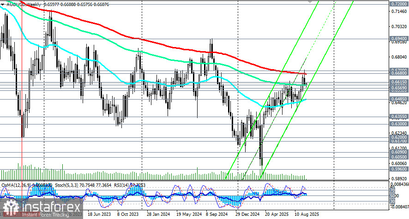Click the 0.60900 price level label
This screenshot has height=219, width=409.
pyautogui.click(x=399, y=152)
